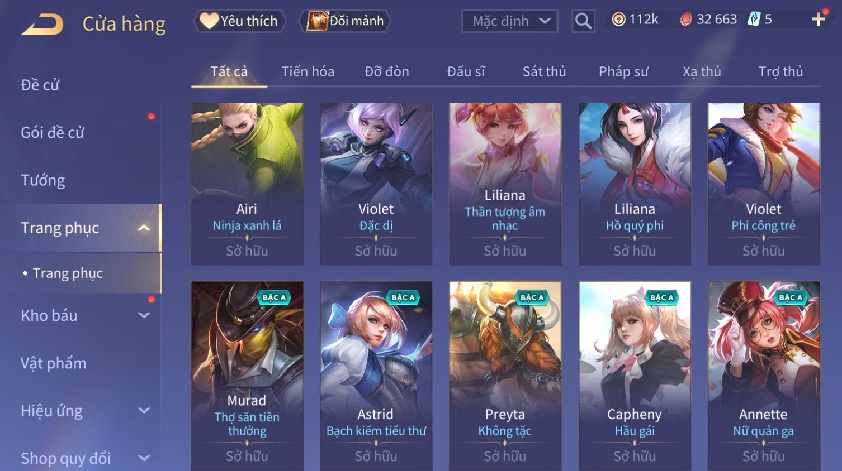Viewport: 842px width, 471px height.
Task: Open Tướng in the sidebar
Action: click(x=43, y=180)
